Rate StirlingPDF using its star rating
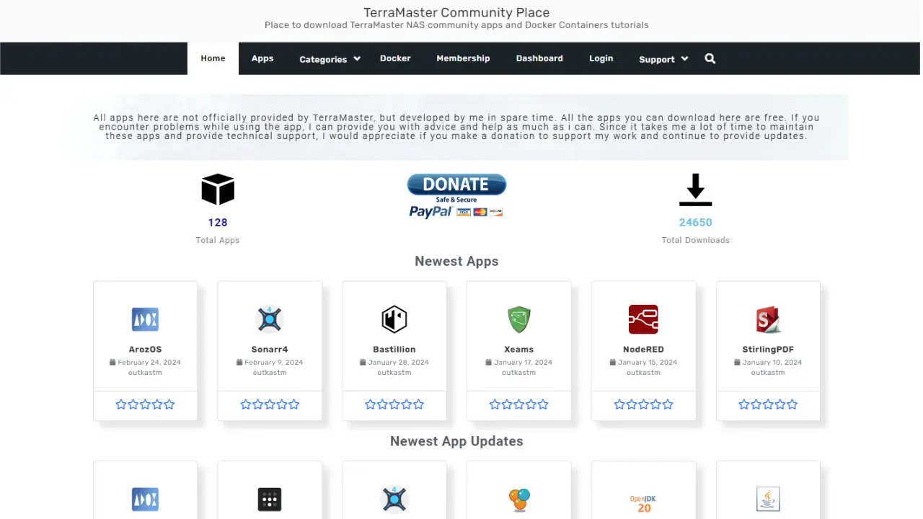Viewport: 923px width, 519px height. 768,404
